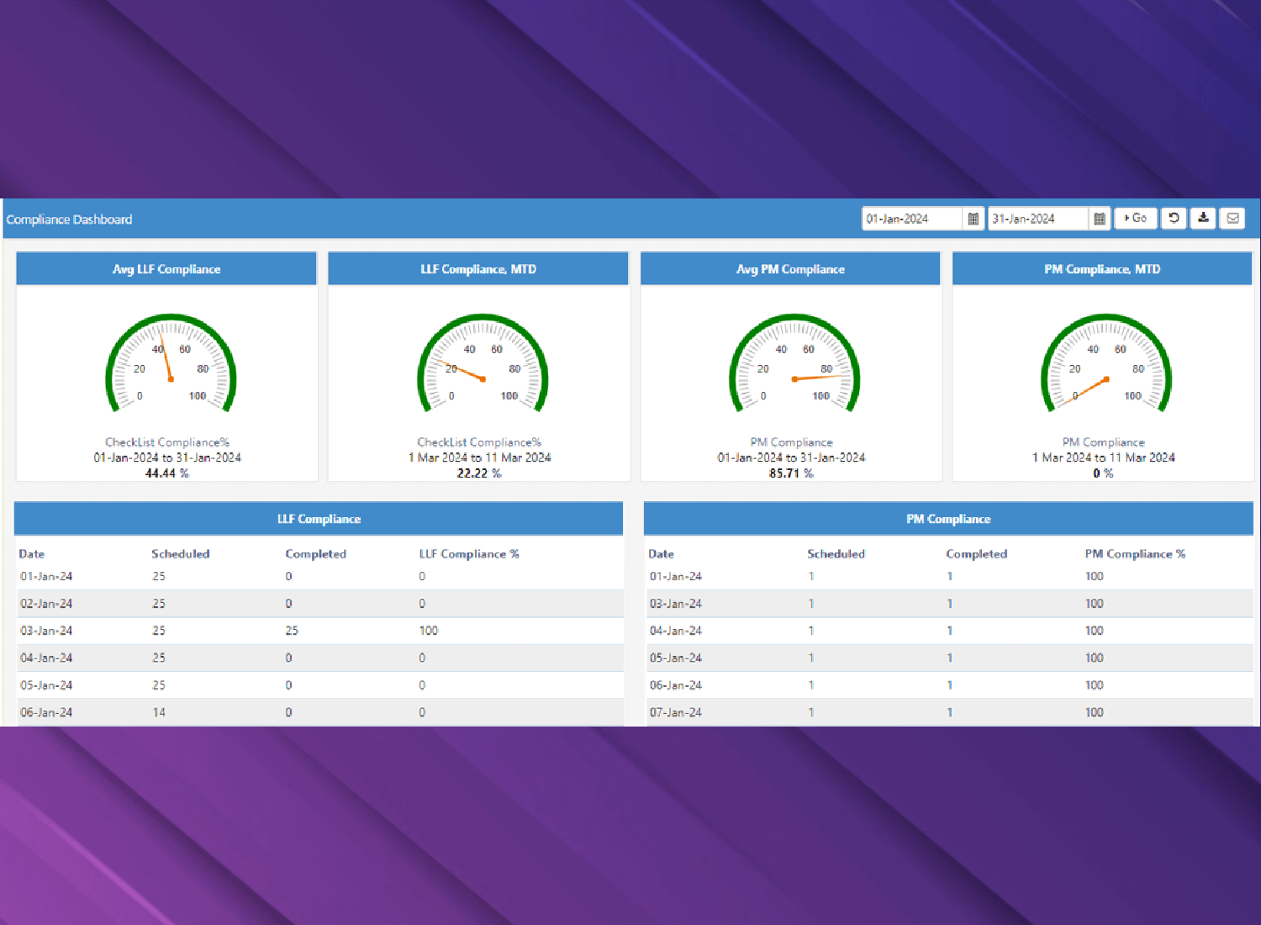Click the LLF Compliance table header bar

[319, 519]
